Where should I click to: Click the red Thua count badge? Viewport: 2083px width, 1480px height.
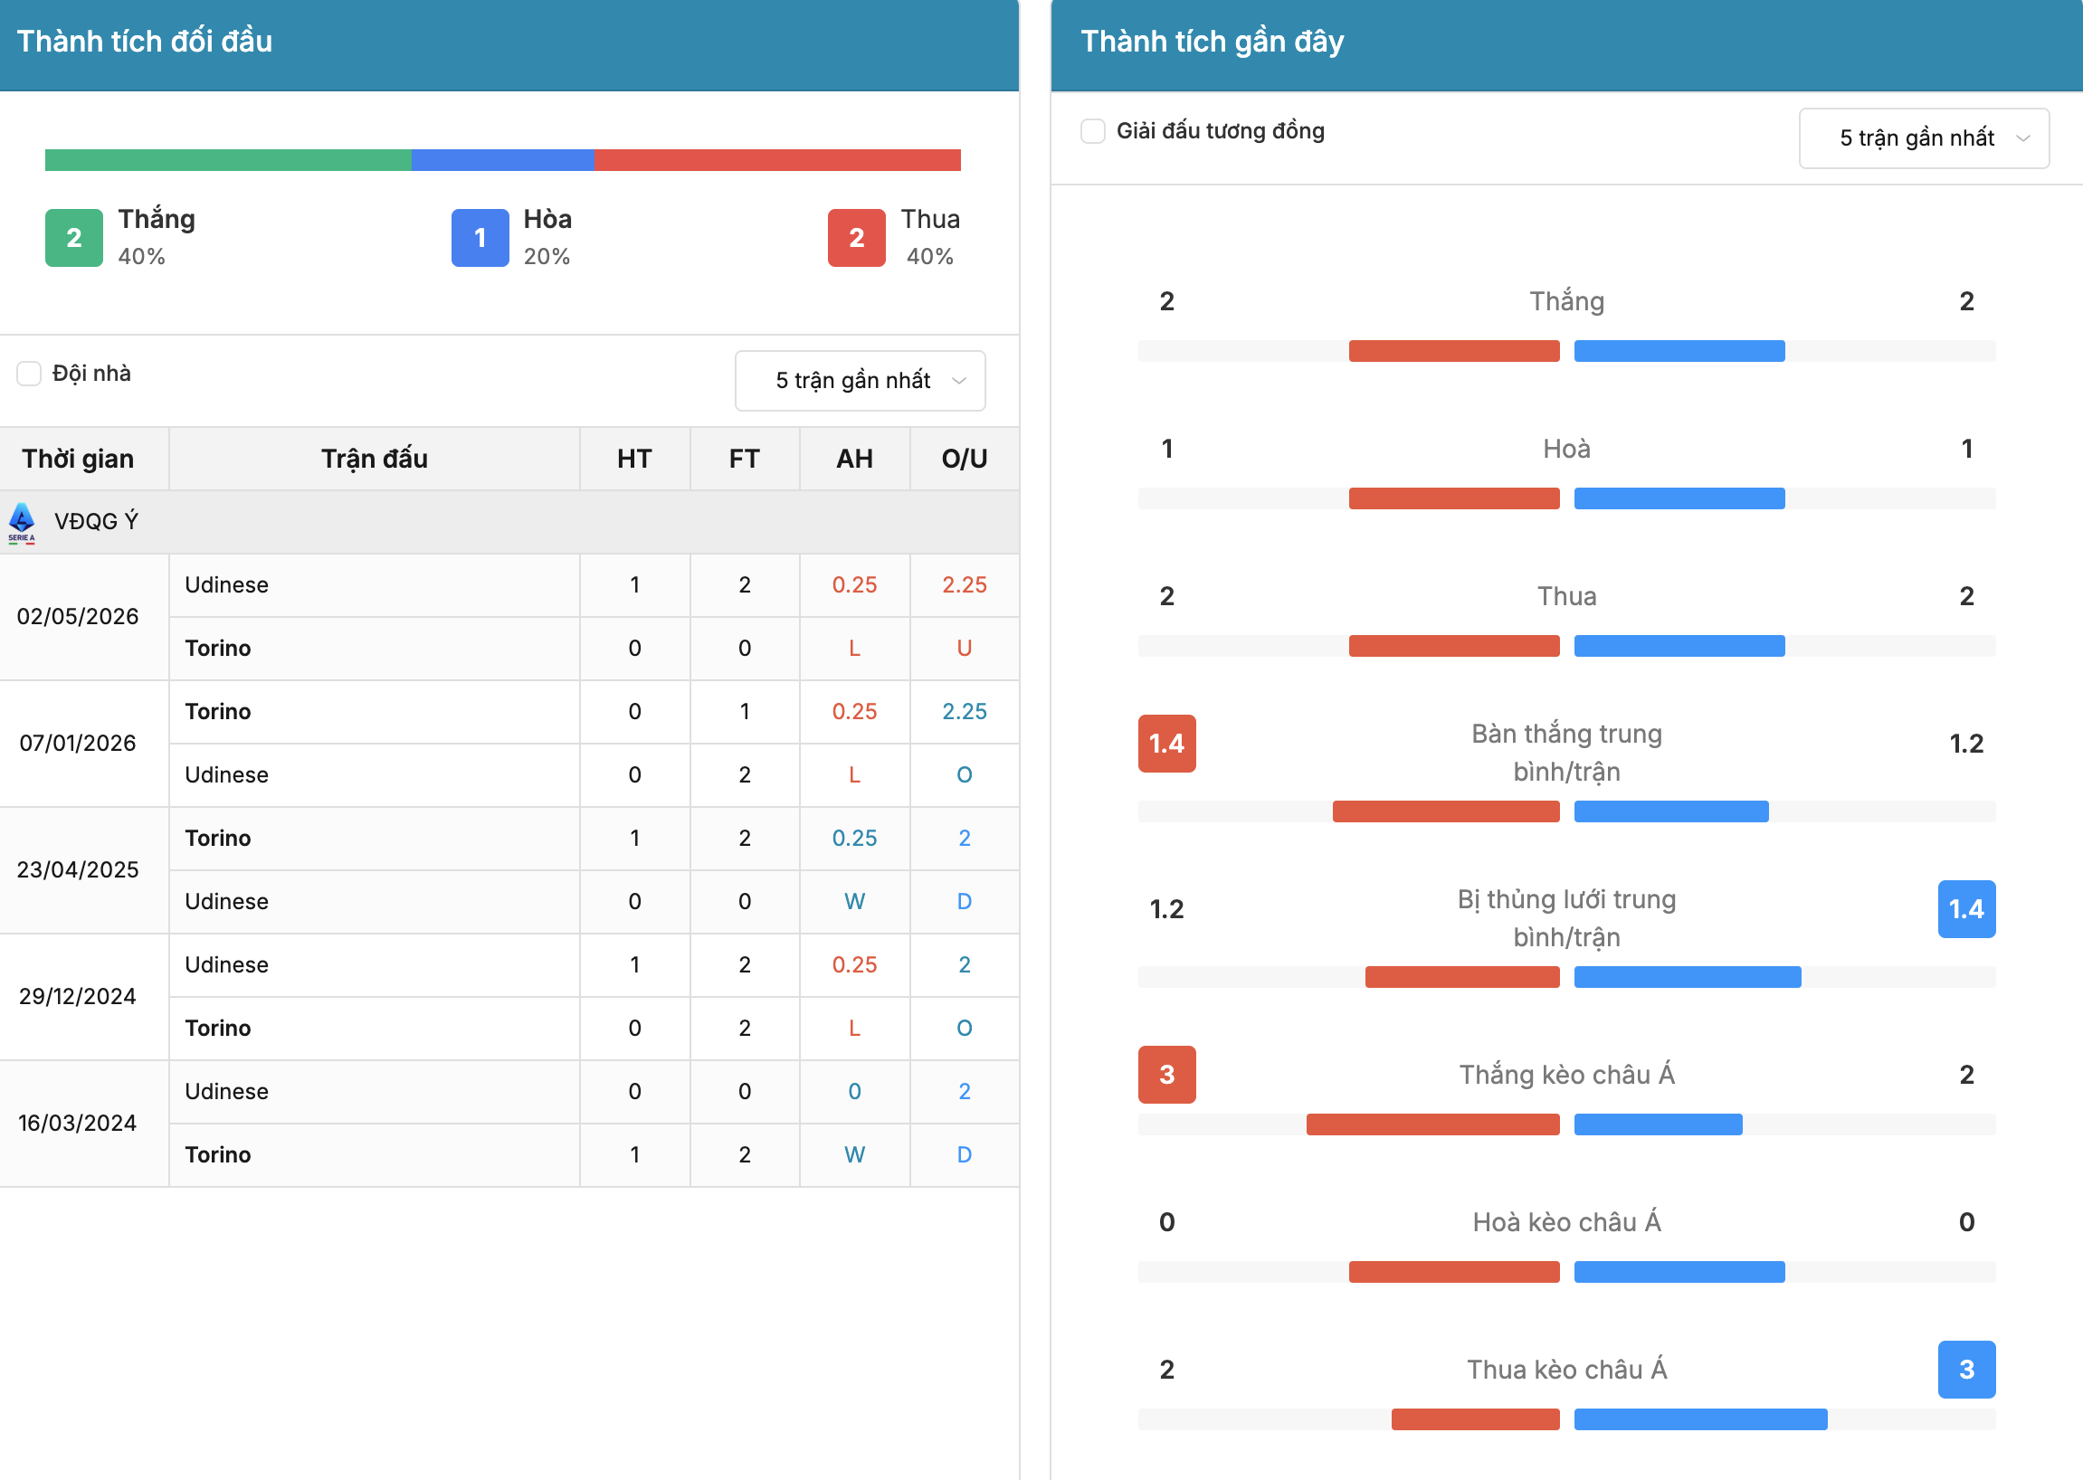(x=856, y=238)
